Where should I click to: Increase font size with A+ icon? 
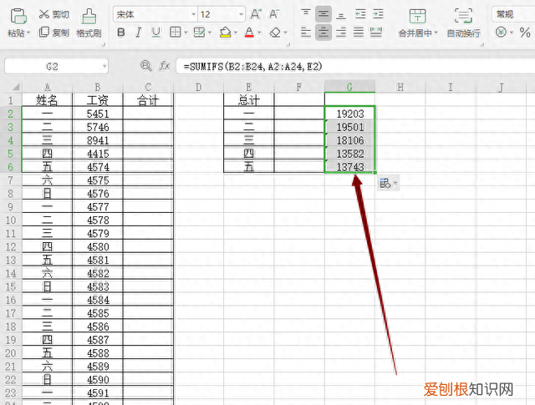[x=256, y=14]
